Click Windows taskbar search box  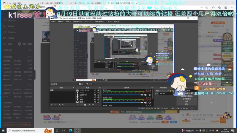point(30,130)
